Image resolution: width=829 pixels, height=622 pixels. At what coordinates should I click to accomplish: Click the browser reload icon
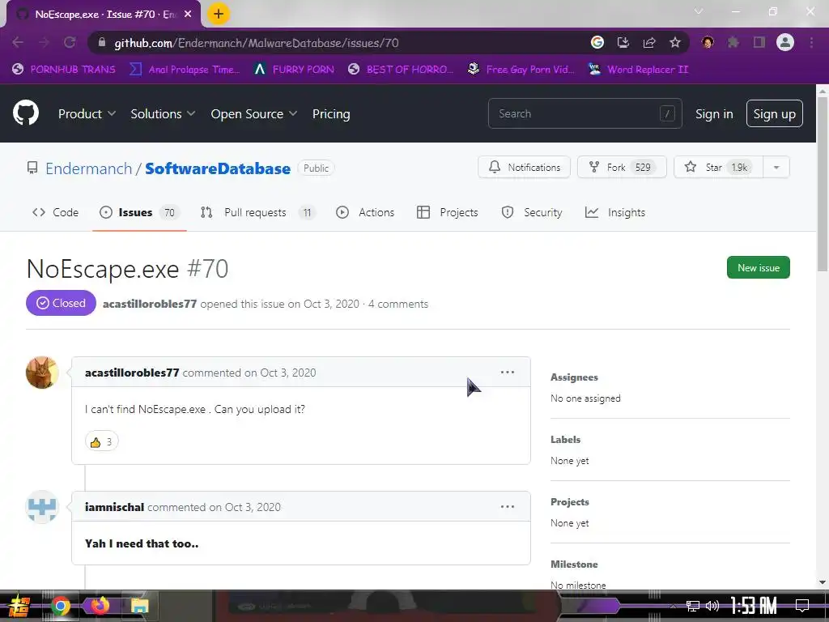tap(70, 42)
